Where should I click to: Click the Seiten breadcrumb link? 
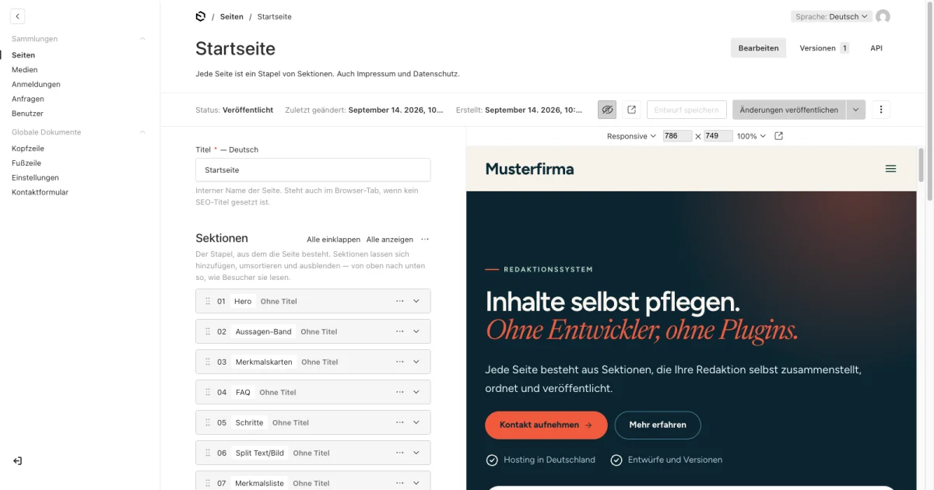[232, 16]
